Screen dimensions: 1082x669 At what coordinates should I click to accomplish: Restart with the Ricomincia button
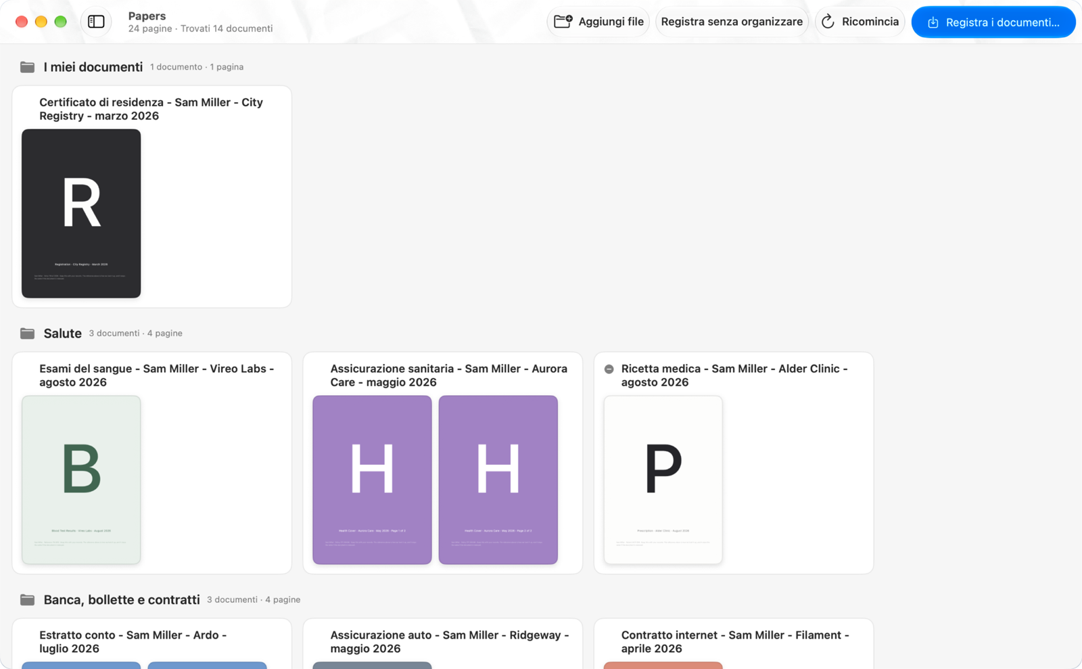point(860,22)
